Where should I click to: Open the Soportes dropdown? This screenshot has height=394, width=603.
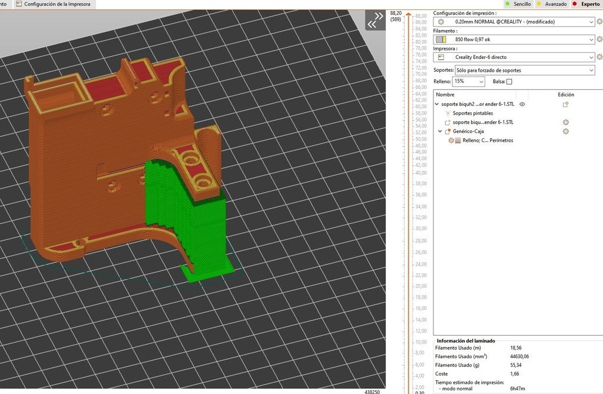[525, 70]
